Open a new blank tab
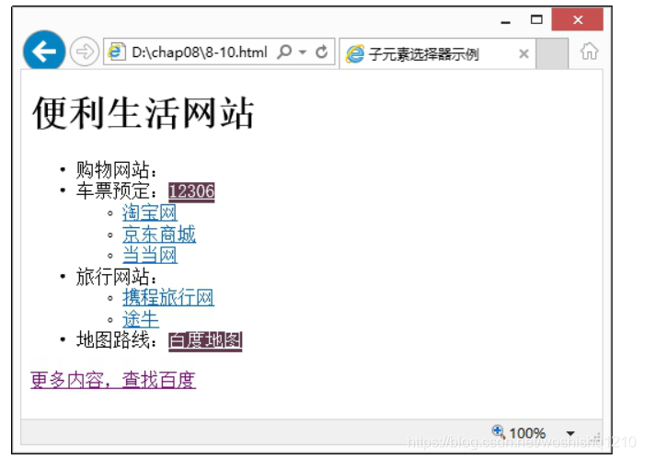645x459 pixels. tap(552, 54)
